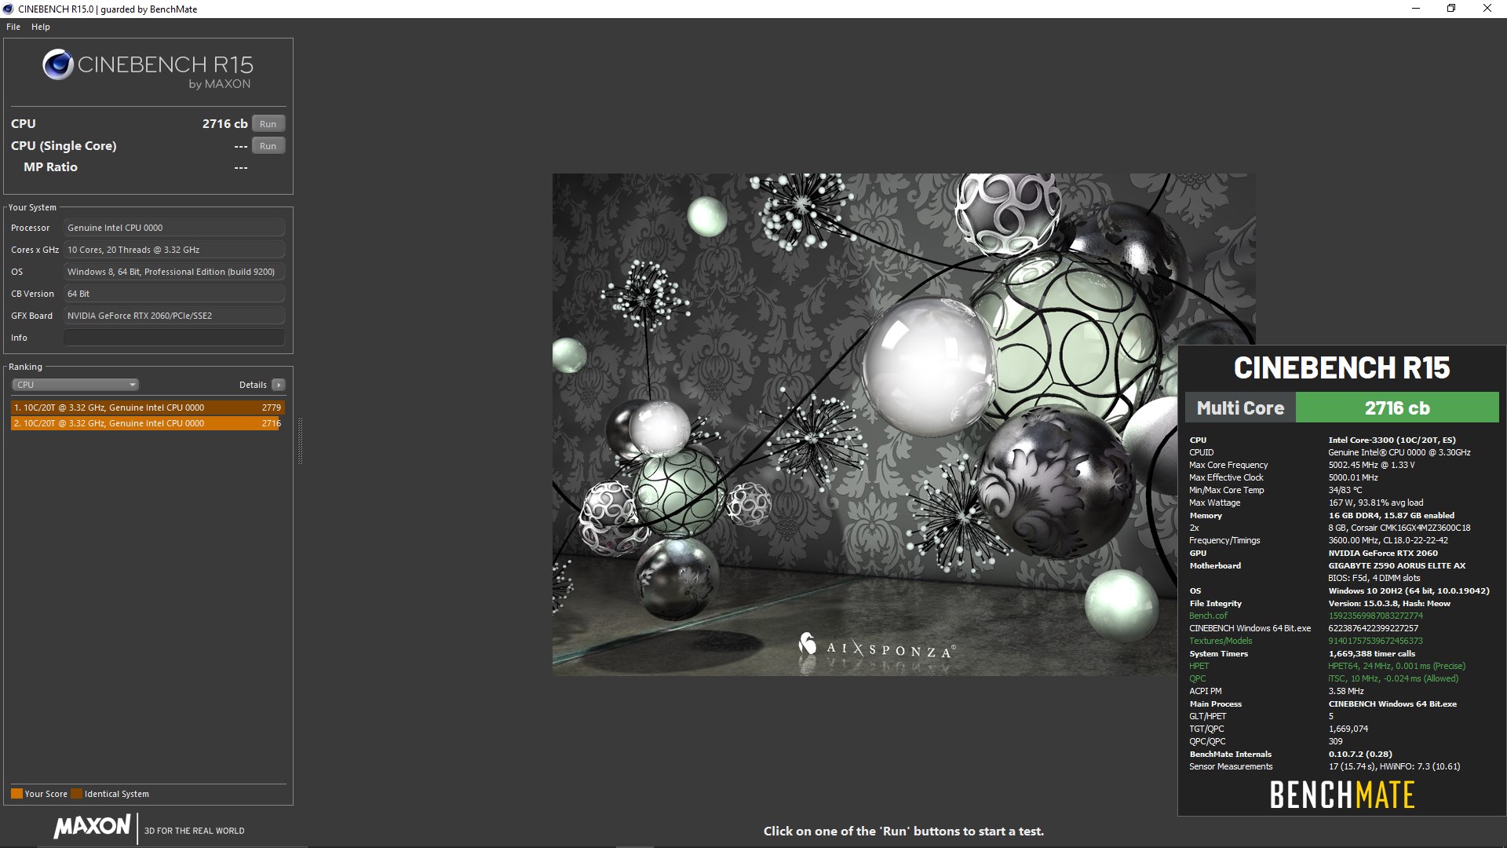Click the Max Core Frequency value
The image size is (1507, 848).
point(1371,465)
